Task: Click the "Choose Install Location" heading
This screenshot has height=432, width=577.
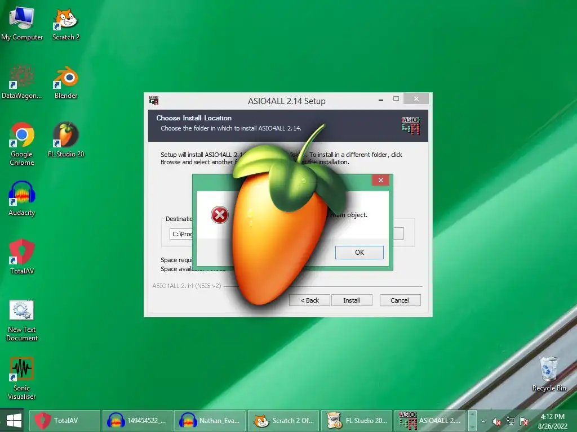Action: (194, 118)
